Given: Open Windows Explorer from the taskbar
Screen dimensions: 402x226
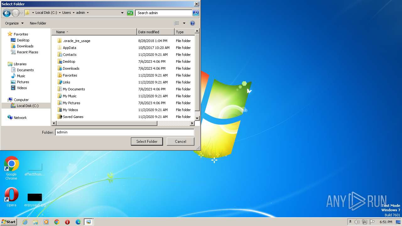Looking at the screenshot, I should [x=35, y=222].
